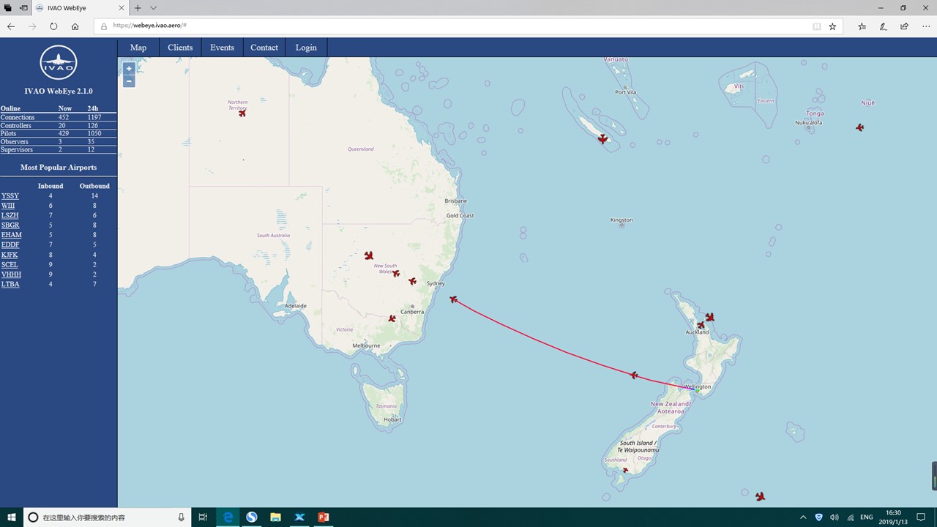Add page to favorites star
937x527 pixels.
point(832,26)
